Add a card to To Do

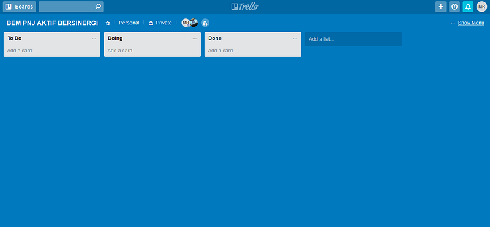pyautogui.click(x=22, y=51)
